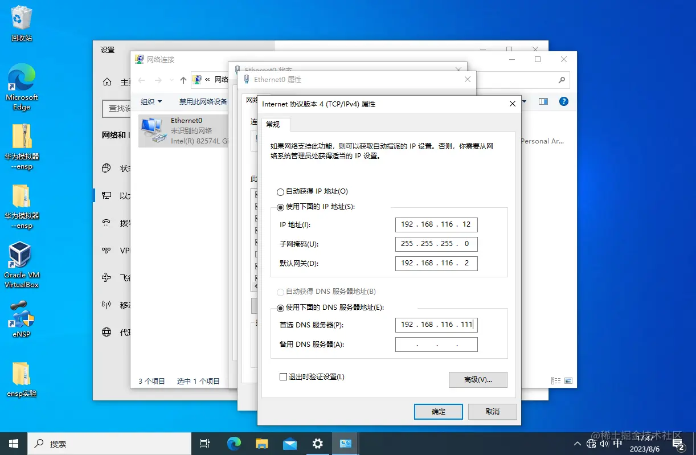Go to Settings home icon
Screen dimensions: 696x455
click(107, 82)
